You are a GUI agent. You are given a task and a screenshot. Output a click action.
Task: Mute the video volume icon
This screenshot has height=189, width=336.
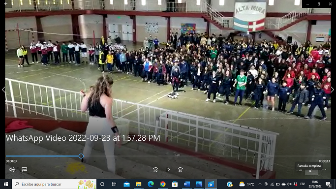[x=12, y=169]
